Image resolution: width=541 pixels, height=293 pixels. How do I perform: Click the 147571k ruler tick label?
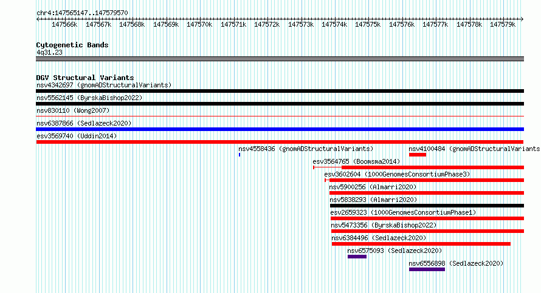tap(233, 24)
